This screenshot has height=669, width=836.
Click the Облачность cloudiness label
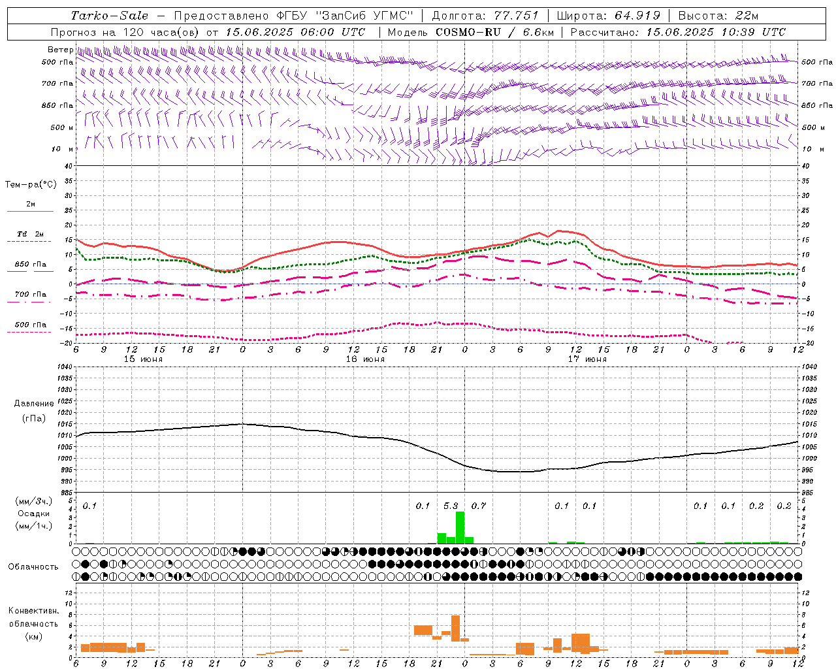[x=33, y=566]
